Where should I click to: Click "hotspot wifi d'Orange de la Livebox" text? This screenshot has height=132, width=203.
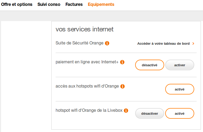point(89,110)
